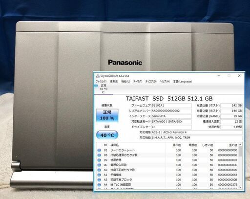
Task: Click the CrystalDiskInfo title bar app icon
Action: pos(98,76)
